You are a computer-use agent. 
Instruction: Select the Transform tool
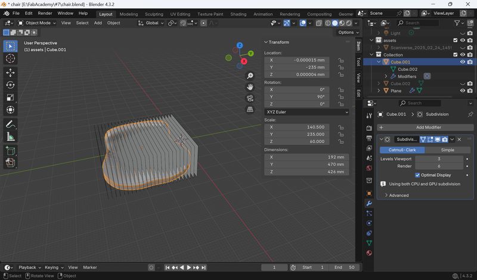[x=10, y=110]
